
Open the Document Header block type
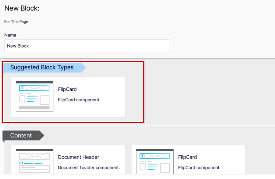78,157
